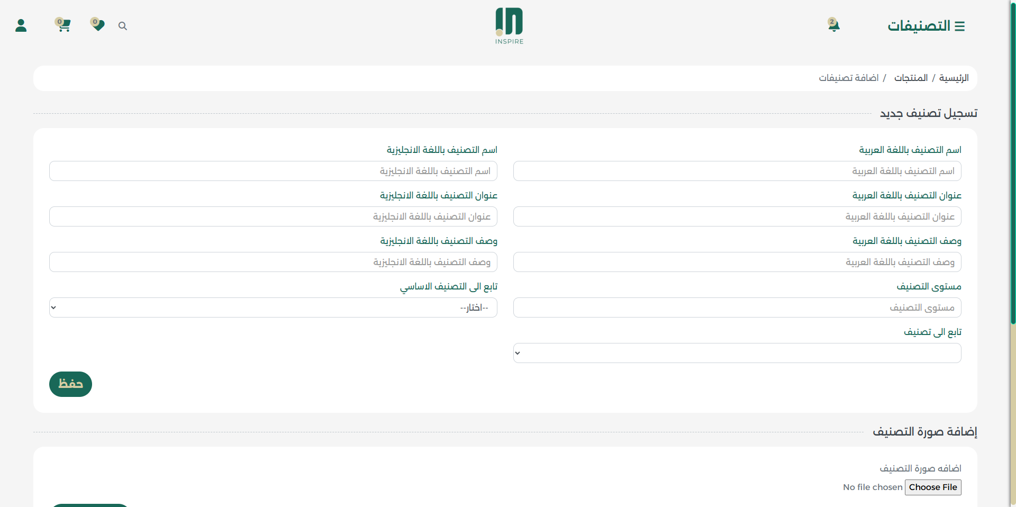This screenshot has height=507, width=1016.
Task: View notifications via the bell icon
Action: tap(833, 25)
